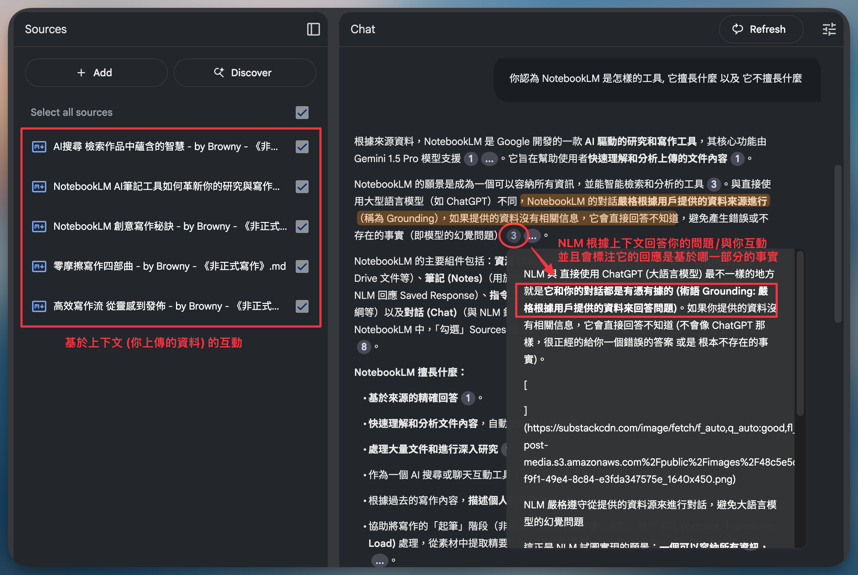Click the Add source button

(x=96, y=73)
